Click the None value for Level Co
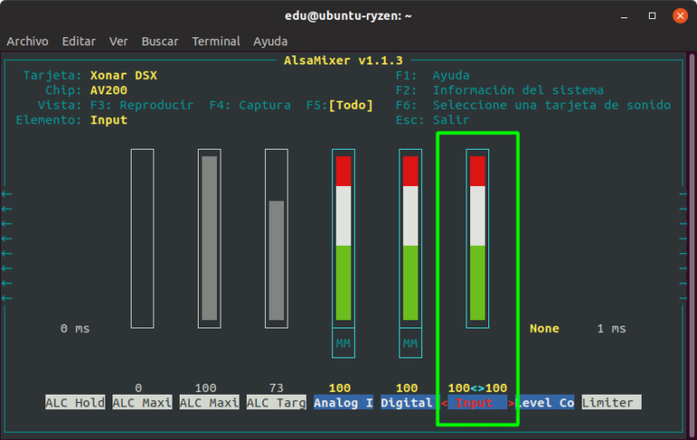697x440 pixels. pos(545,328)
